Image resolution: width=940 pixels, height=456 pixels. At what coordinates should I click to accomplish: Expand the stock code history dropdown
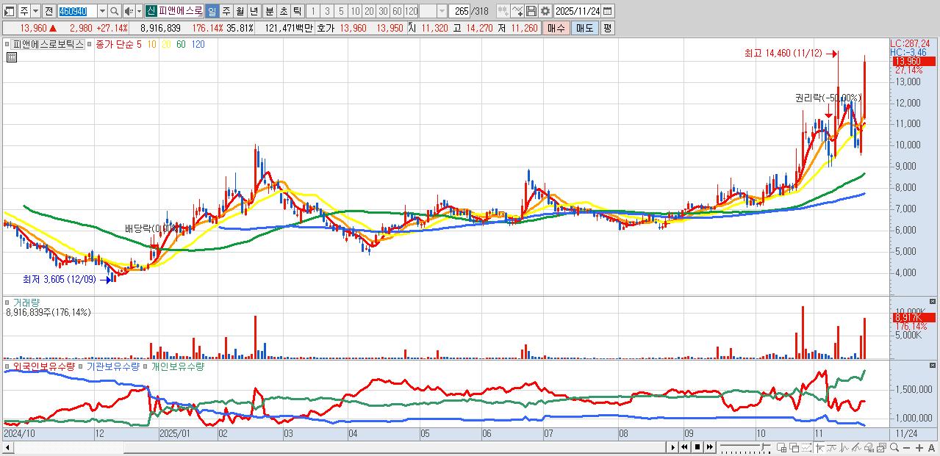(102, 11)
